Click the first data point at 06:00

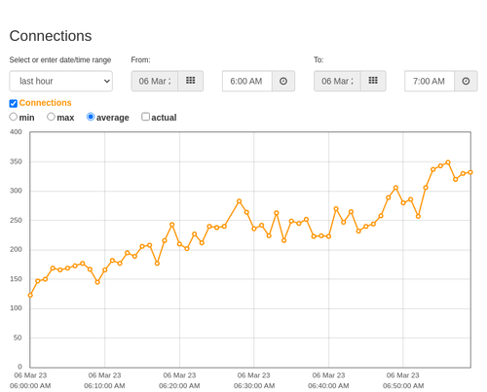tap(30, 295)
